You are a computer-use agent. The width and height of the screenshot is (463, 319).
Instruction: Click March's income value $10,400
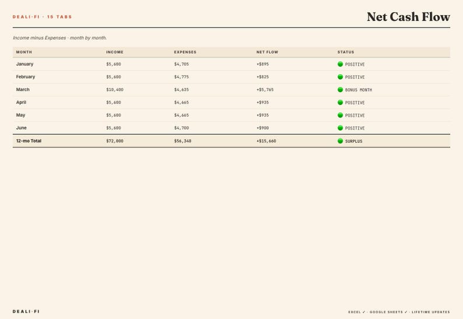tap(114, 89)
